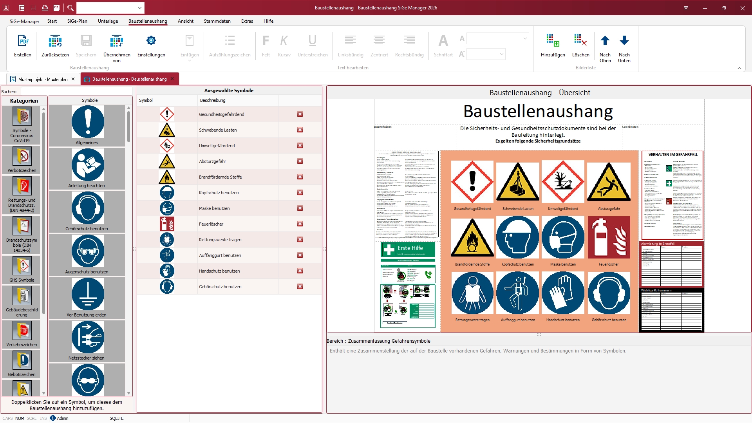This screenshot has width=752, height=423.
Task: Open Einstellungen gear in ribbon
Action: click(151, 41)
